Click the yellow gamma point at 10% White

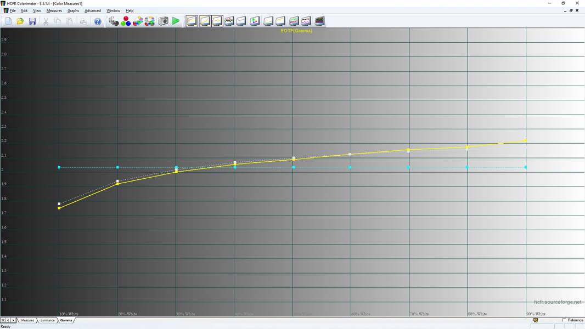click(59, 208)
